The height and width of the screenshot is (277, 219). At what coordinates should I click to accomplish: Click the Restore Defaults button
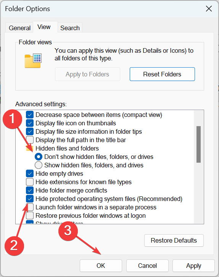(x=174, y=240)
